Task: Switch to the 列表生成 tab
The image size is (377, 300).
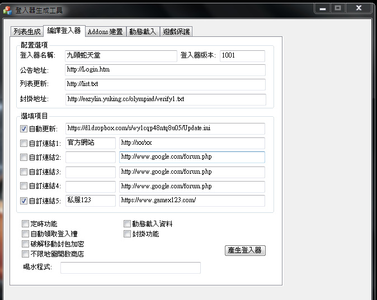Action: (x=27, y=31)
